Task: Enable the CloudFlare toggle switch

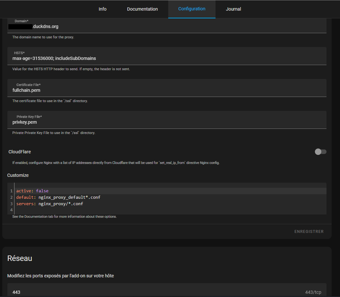Action: [x=320, y=152]
